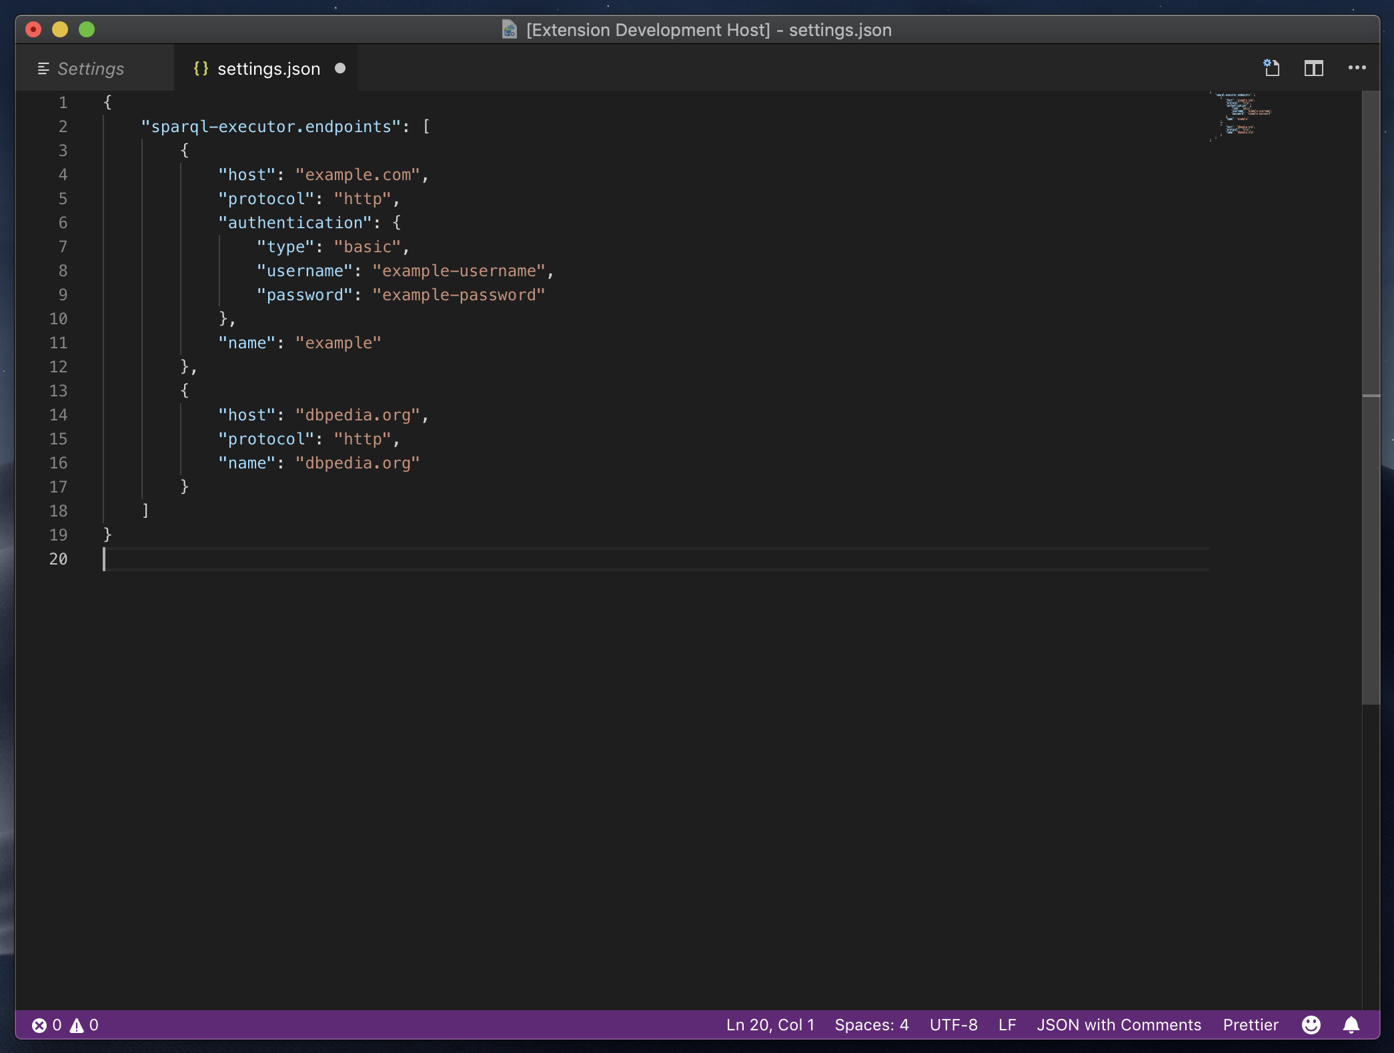Open notifications bell in status bar
The width and height of the screenshot is (1394, 1053).
tap(1351, 1025)
